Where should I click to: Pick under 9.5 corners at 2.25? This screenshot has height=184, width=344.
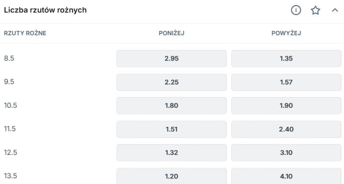[x=172, y=82]
